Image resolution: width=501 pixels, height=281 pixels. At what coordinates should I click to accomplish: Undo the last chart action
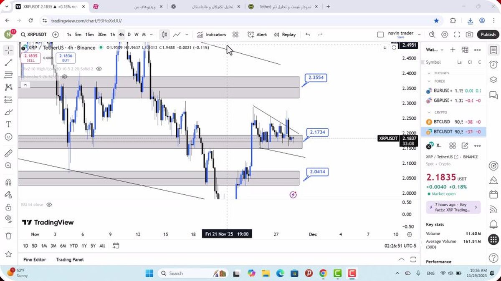pos(308,35)
